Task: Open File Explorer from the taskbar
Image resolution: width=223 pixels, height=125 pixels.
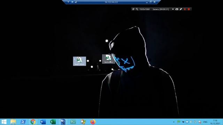Action: [13, 122]
